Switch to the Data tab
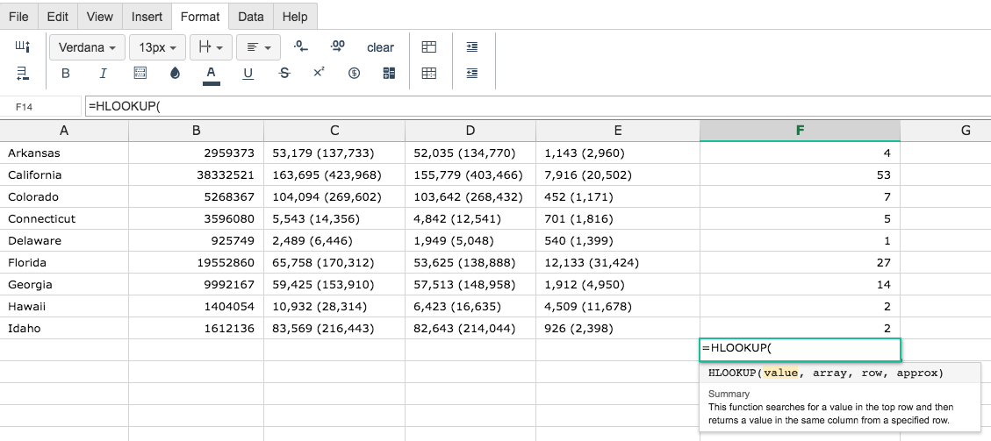 (251, 17)
